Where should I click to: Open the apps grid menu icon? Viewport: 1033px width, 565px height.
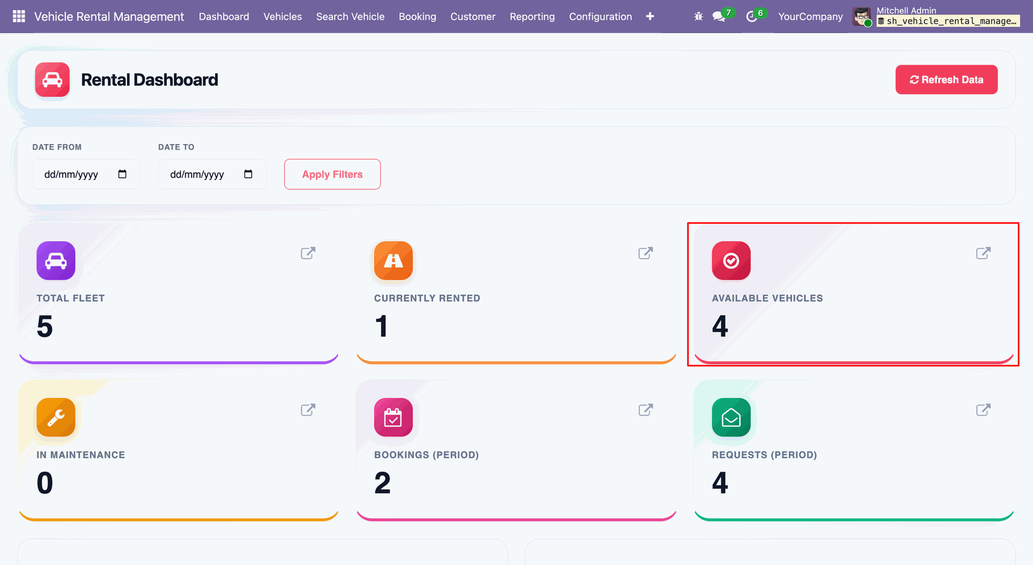[19, 16]
